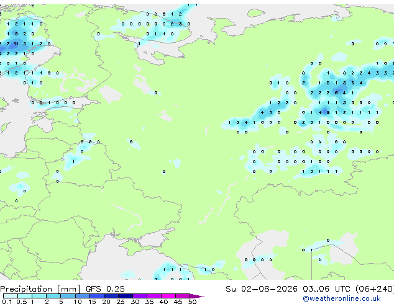Select the lightest 0.1–0.5 mm legend swatch

tap(11, 296)
